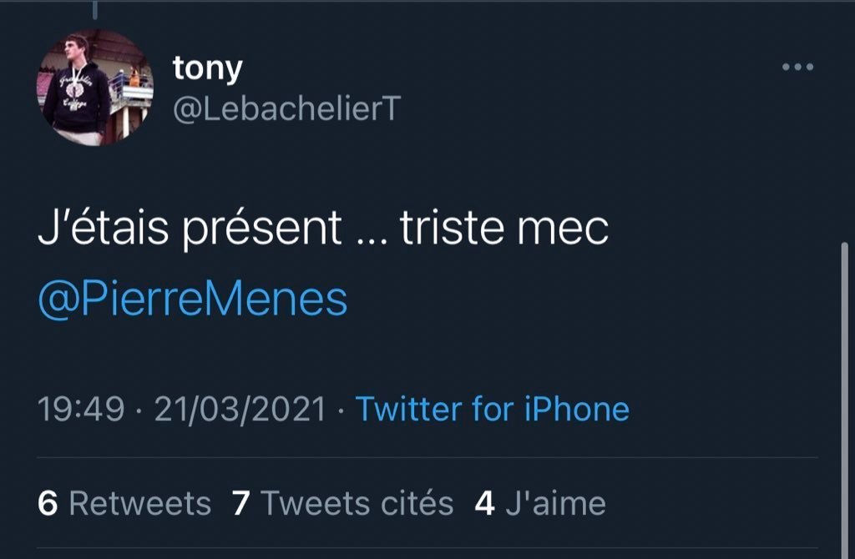Open the profile via the name "tony"
The image size is (855, 559).
coord(207,68)
